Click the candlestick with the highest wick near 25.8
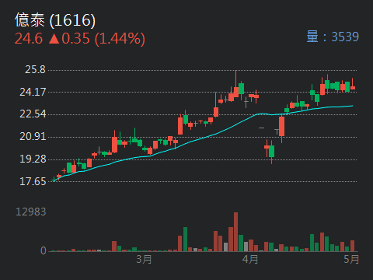The image size is (373, 280). pos(236,84)
